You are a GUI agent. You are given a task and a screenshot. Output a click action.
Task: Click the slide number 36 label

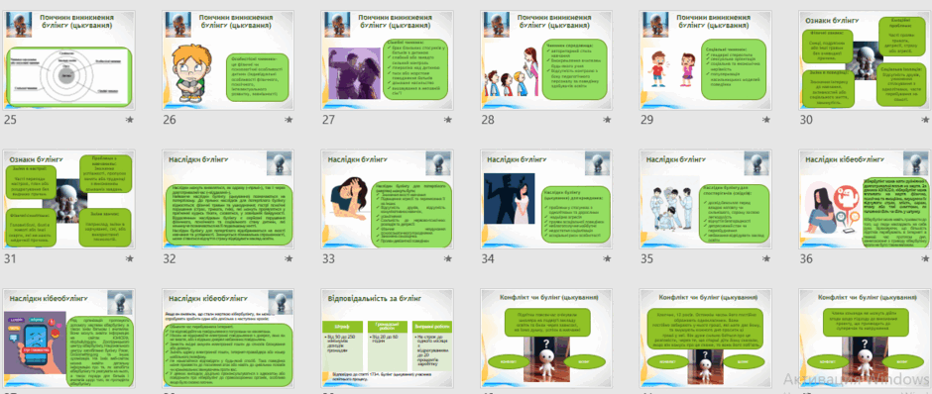[x=807, y=258]
